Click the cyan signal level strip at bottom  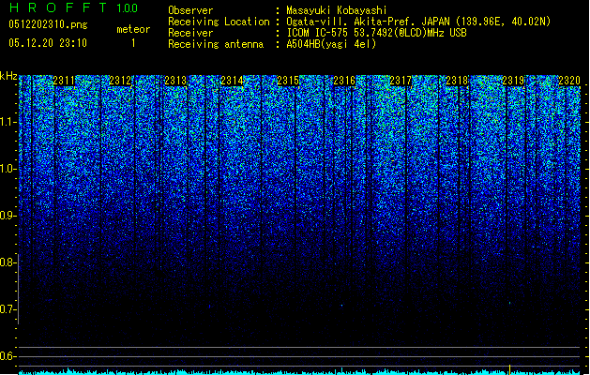[299, 372]
